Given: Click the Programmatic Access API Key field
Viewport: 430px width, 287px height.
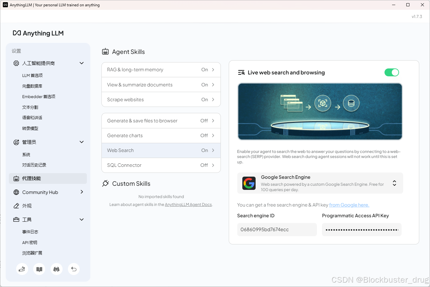Looking at the screenshot, I should [x=362, y=230].
